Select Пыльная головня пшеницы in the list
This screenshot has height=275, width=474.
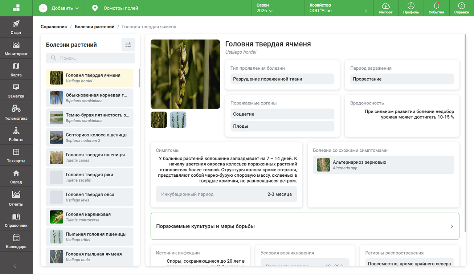pos(90,237)
